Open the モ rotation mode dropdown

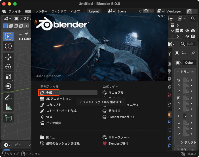click(x=185, y=116)
